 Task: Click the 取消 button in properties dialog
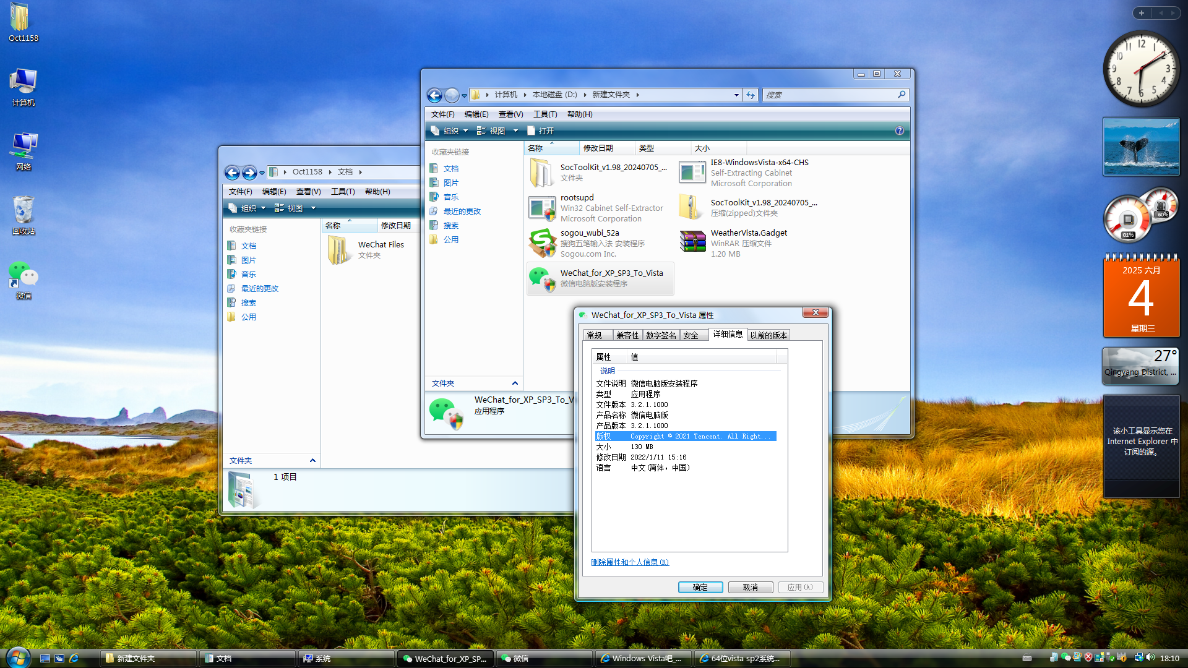[x=750, y=587]
